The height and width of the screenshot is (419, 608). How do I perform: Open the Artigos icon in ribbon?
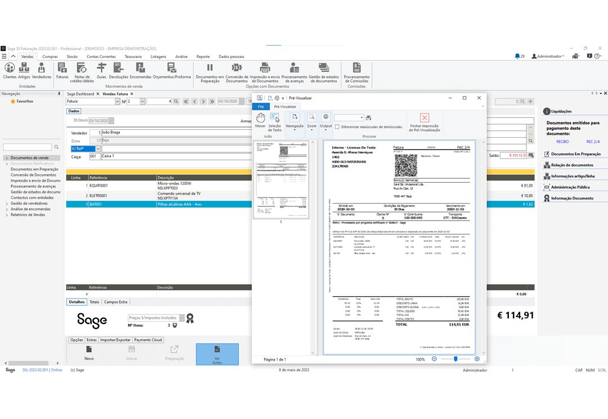tap(24, 71)
